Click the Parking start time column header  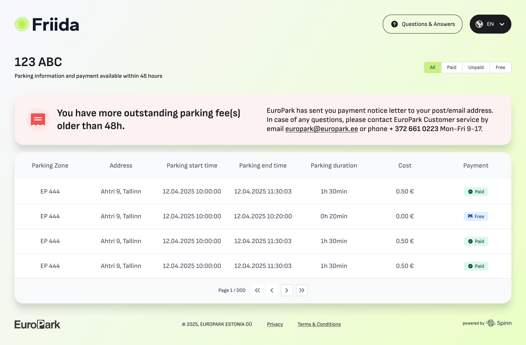tap(192, 165)
